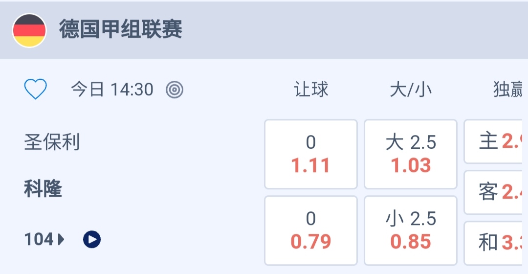Select the 独赢 column header
This screenshot has height=274, width=528.
508,90
